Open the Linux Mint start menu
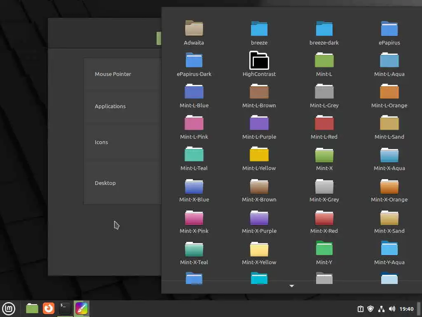The height and width of the screenshot is (317, 422). point(9,309)
